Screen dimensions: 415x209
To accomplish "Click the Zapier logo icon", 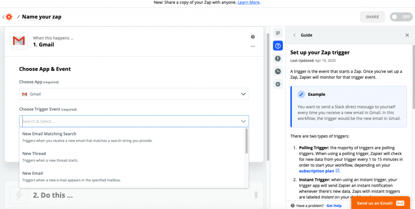I will [x=9, y=17].
